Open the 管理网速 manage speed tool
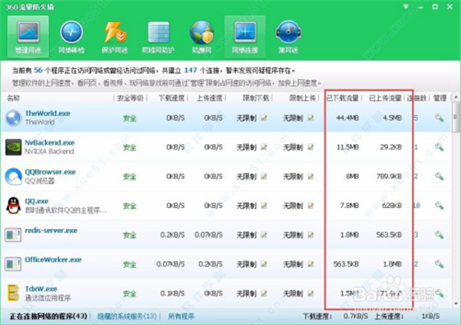The width and height of the screenshot is (461, 325). [28, 37]
